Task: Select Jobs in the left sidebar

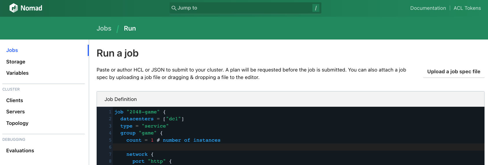Action: (12, 50)
